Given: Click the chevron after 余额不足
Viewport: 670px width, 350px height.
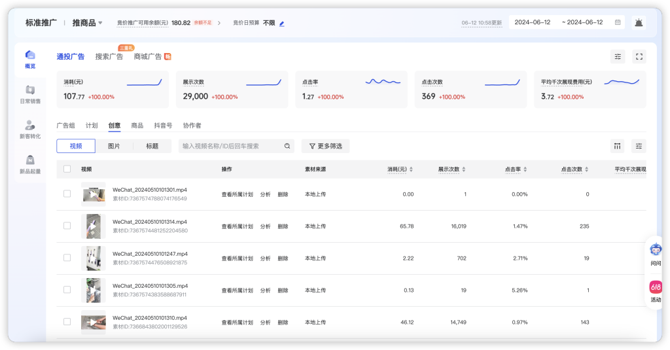Looking at the screenshot, I should point(219,23).
